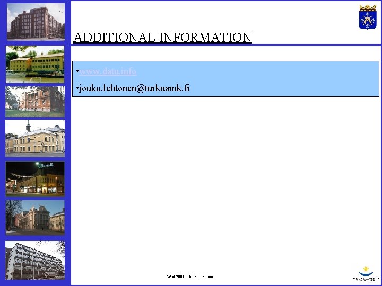This screenshot has height=286, width=382.
Task: Click the sun and wave logo
Action: point(366,273)
